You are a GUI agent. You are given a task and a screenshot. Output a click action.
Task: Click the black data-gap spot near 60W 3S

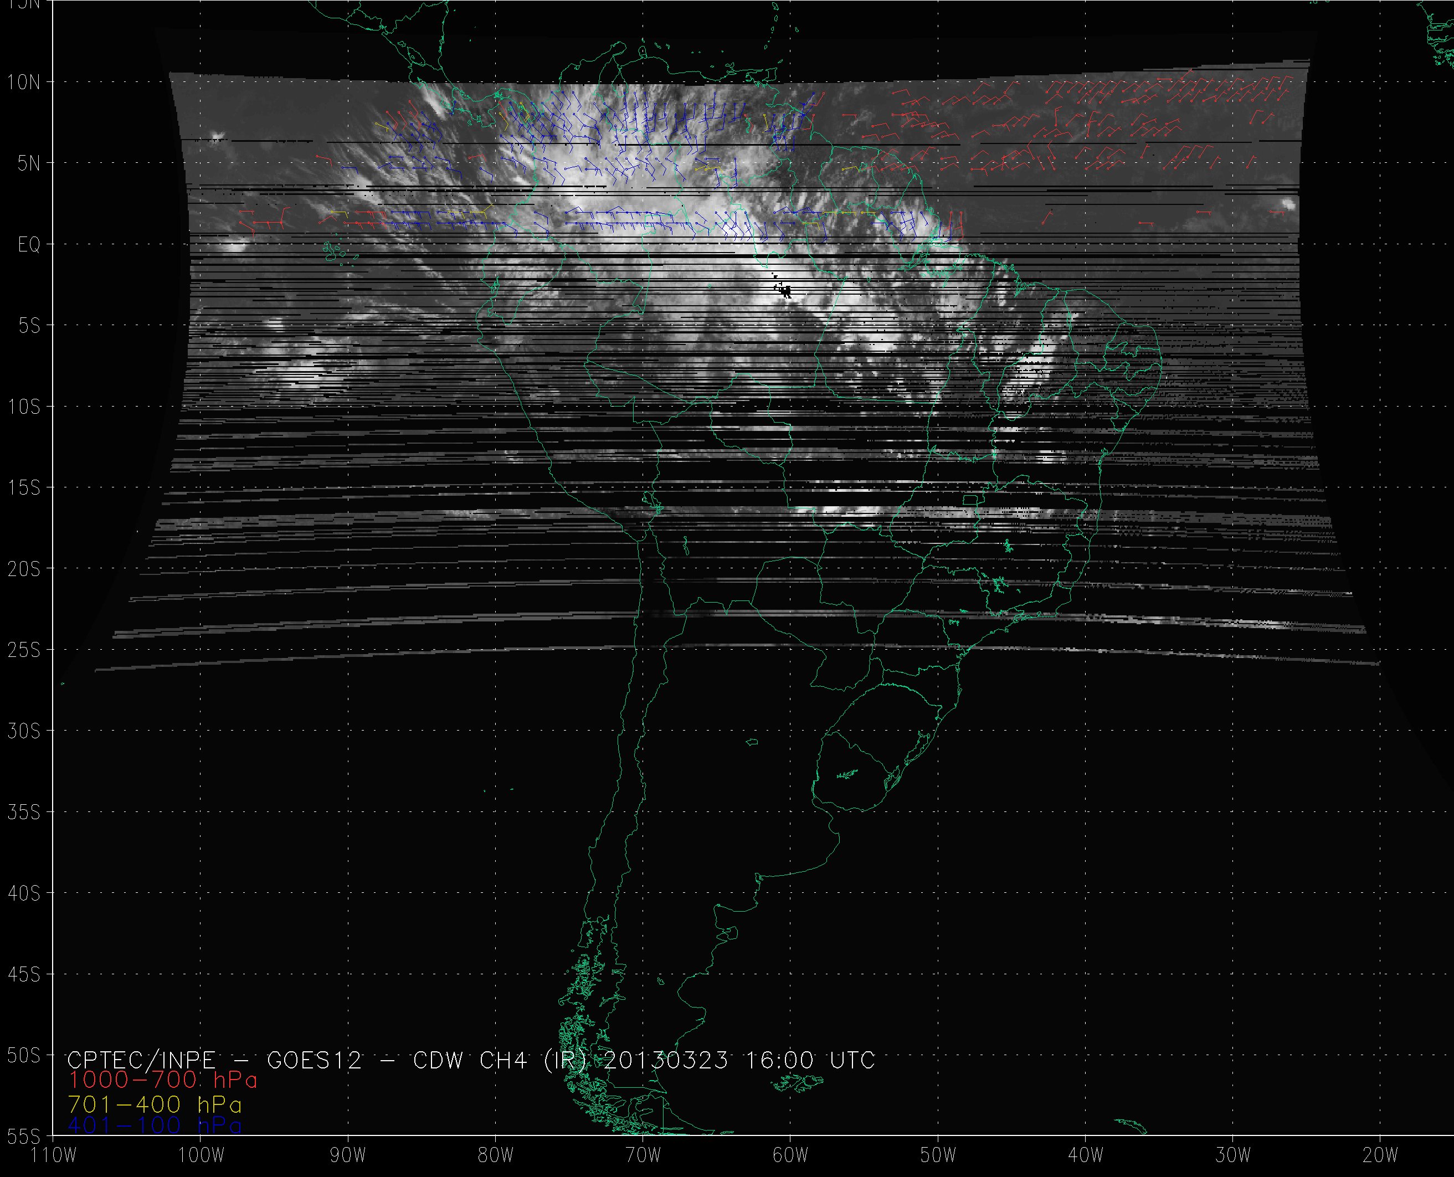785,291
